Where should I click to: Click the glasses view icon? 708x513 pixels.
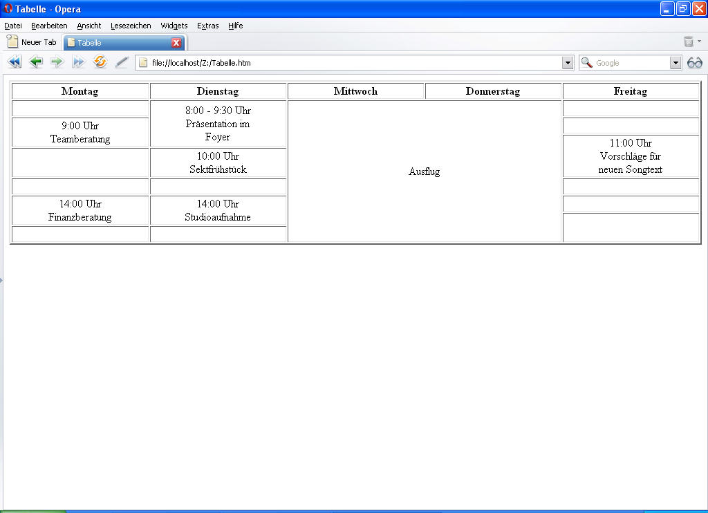pos(695,63)
